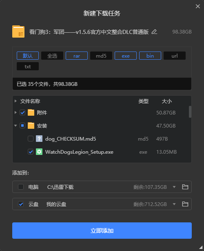Close the new download task dialog

(x=198, y=6)
